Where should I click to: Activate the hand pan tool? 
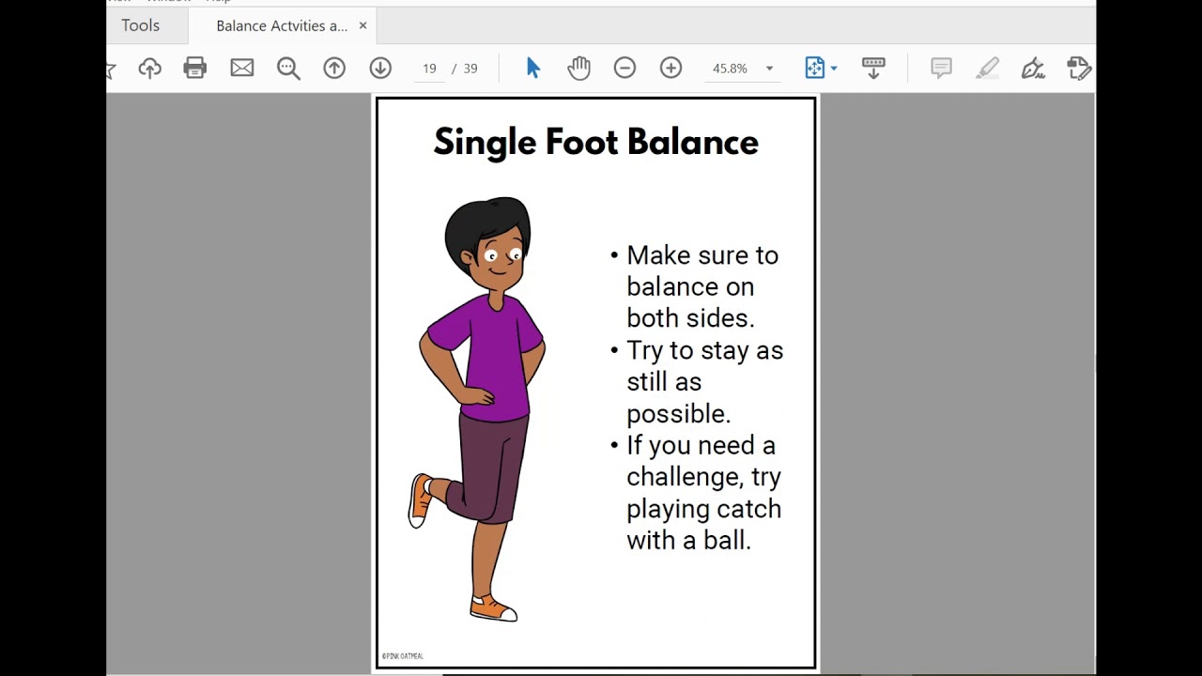pos(579,69)
